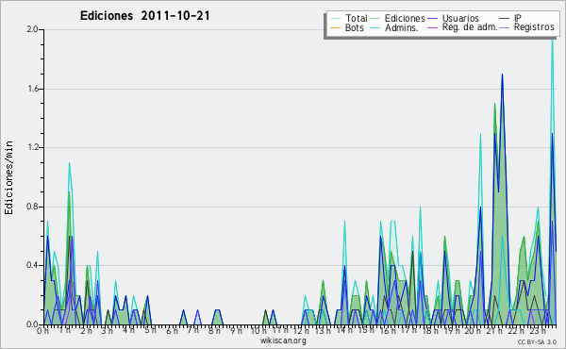Image resolution: width=566 pixels, height=349 pixels.
Task: Click the 5 h x-axis label
Action: [151, 330]
